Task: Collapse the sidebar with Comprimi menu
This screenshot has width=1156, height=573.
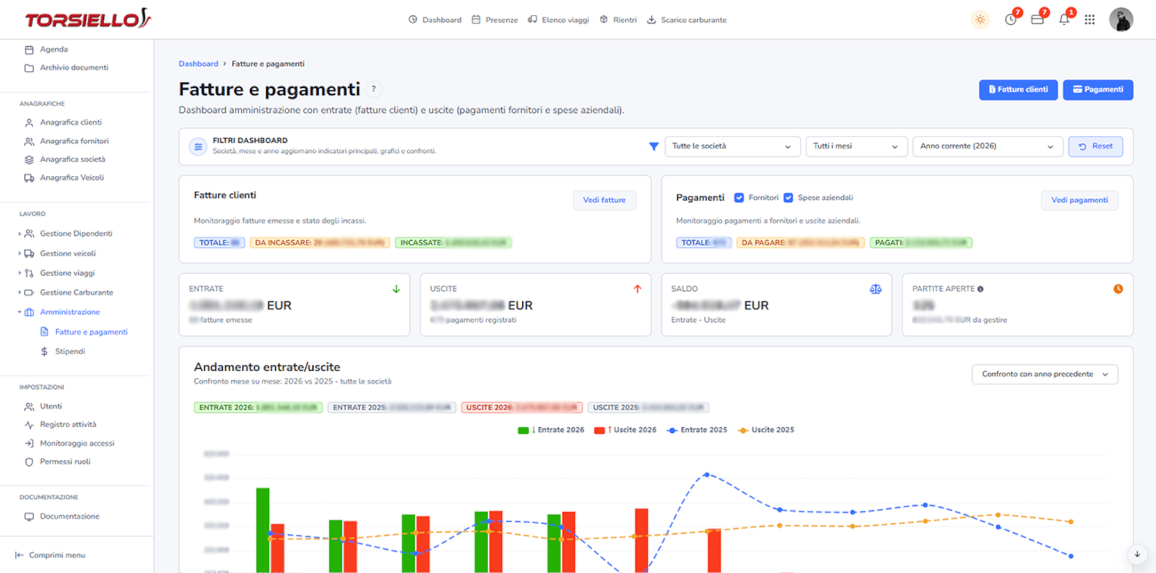Action: (51, 555)
